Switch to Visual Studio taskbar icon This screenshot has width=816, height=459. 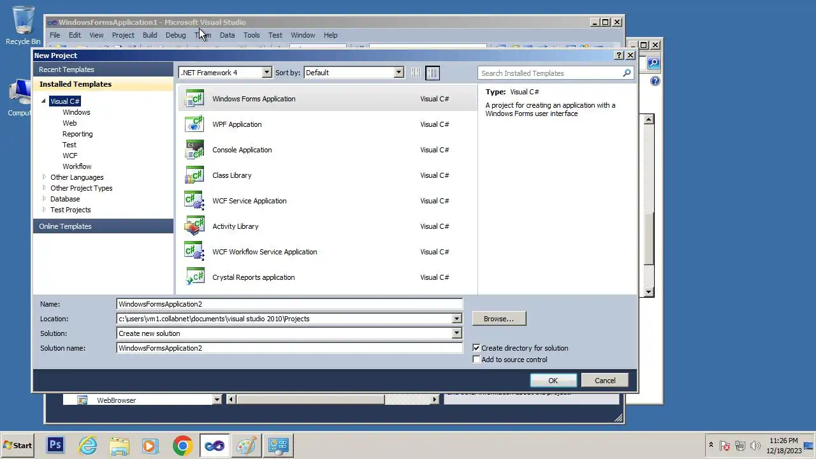tap(214, 446)
